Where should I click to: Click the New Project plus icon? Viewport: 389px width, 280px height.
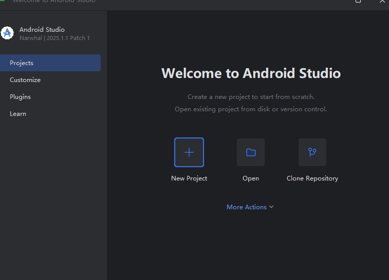[189, 152]
